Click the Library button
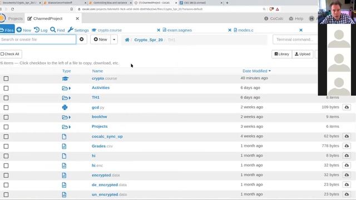This screenshot has width=356, height=200. (282, 54)
